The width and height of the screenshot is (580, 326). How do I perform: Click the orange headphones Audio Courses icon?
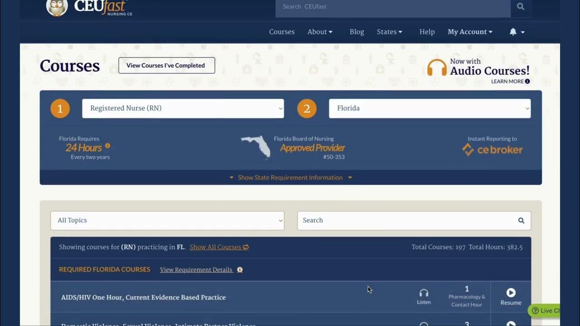pos(437,68)
